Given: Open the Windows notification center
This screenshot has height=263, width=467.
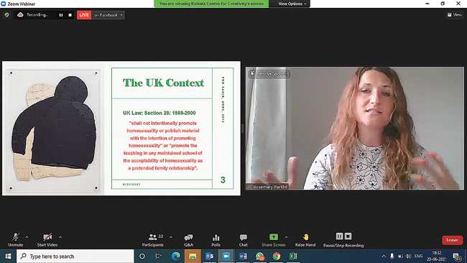Looking at the screenshot, I should click(x=457, y=256).
